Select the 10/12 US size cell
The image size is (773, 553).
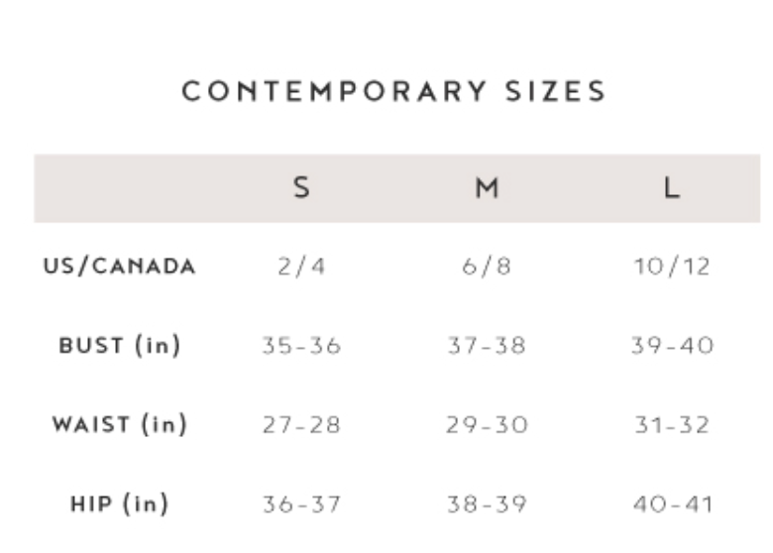(673, 267)
